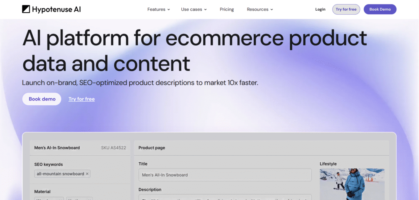The height and width of the screenshot is (200, 419).
Task: Click the Men's AI-In Snowboard product name
Action: [x=57, y=148]
